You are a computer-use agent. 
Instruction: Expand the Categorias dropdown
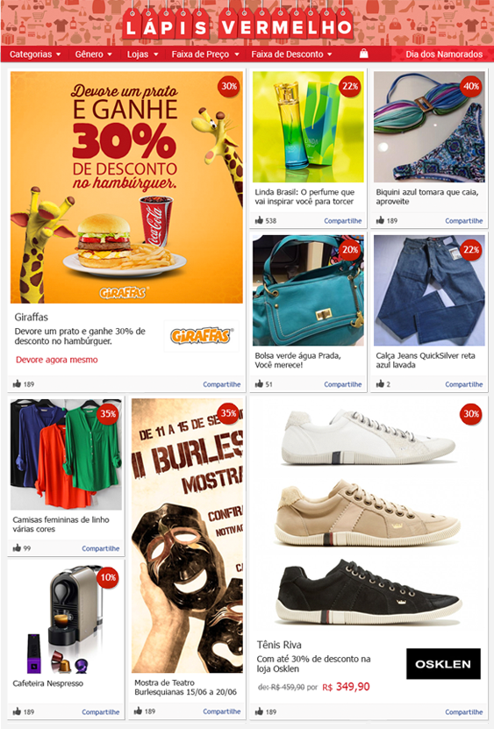pyautogui.click(x=35, y=54)
